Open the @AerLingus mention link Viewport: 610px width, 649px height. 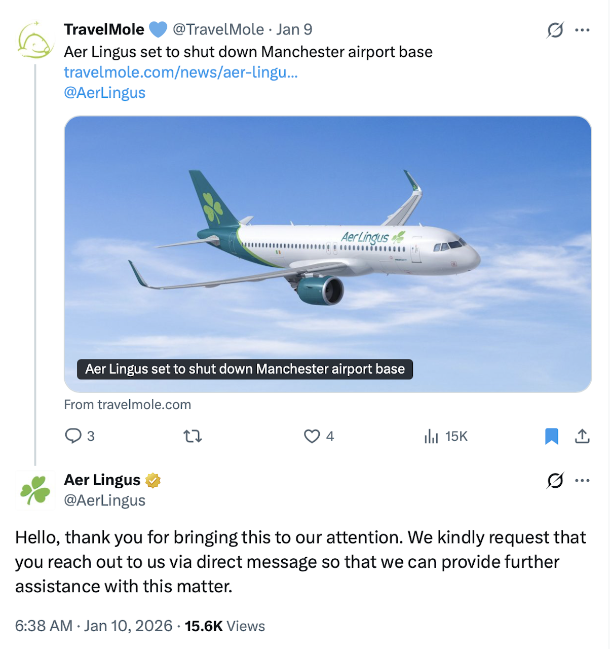(x=104, y=92)
